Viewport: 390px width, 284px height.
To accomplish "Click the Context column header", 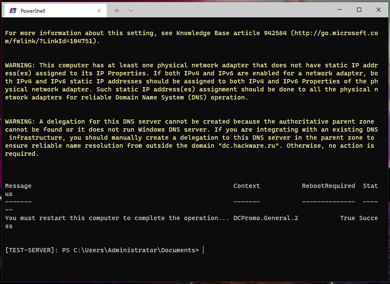I will (247, 186).
